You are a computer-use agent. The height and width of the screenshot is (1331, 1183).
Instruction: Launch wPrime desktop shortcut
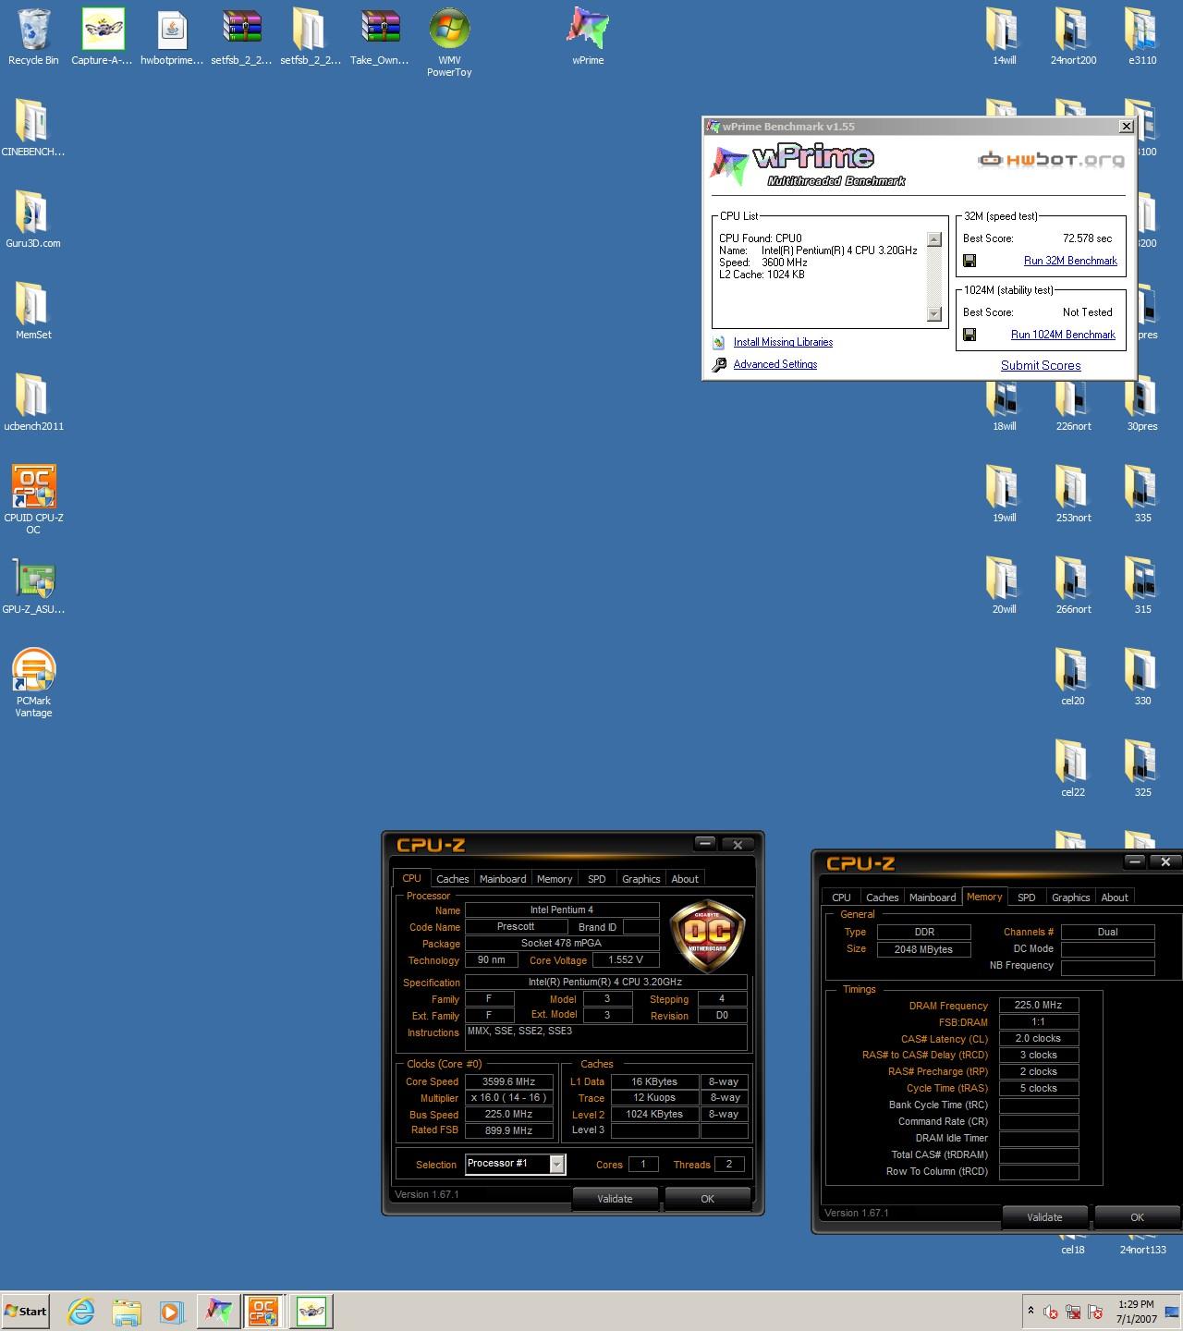point(588,37)
